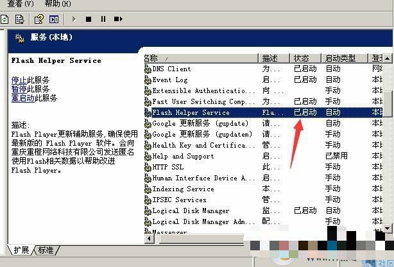Click 已禁用 startup type of Help and Support
This screenshot has height=267, width=394.
336,156
